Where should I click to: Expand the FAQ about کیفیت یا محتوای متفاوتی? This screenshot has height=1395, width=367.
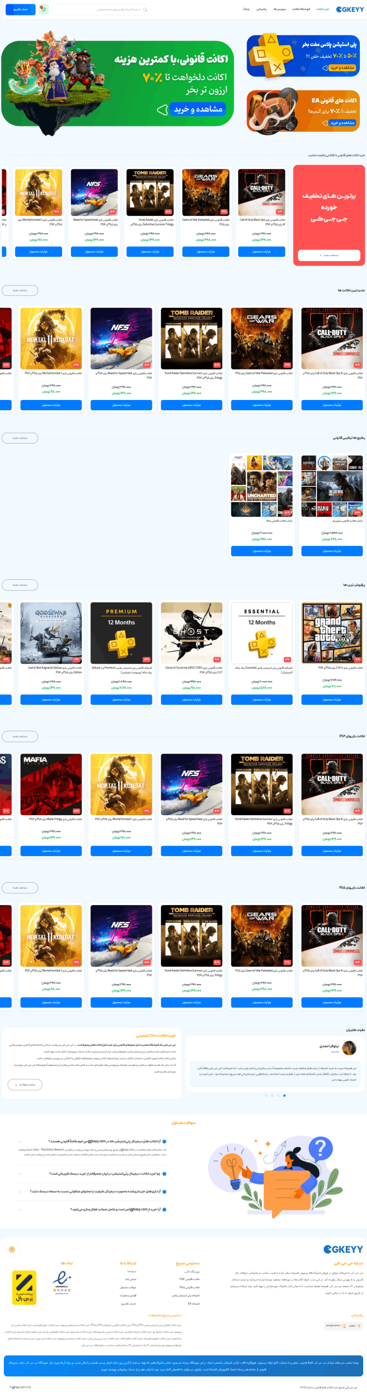pos(93,1191)
